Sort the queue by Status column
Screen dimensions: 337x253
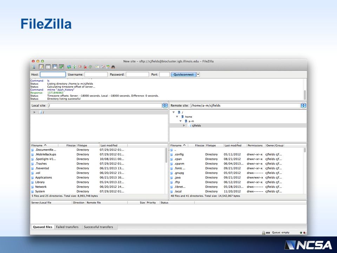pos(164,203)
